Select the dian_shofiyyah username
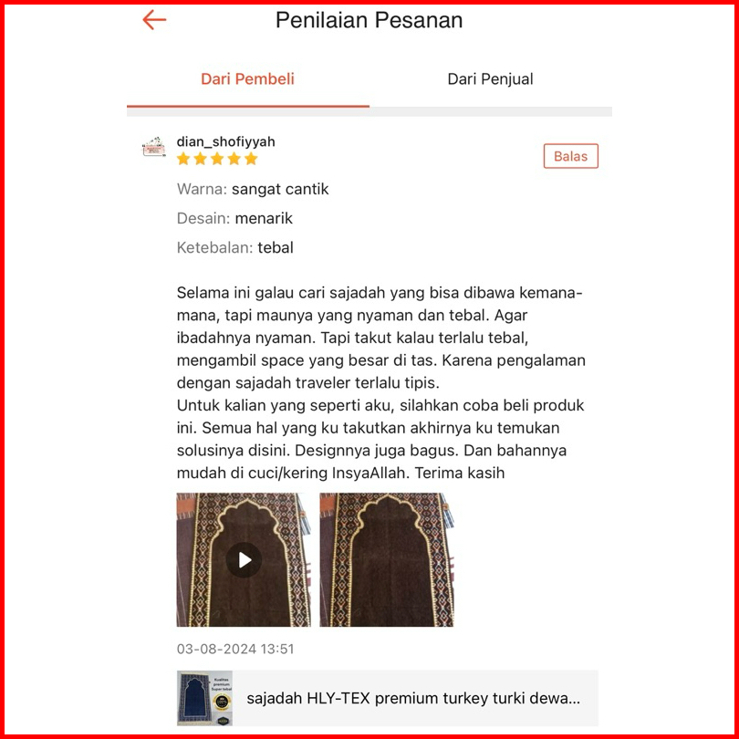The height and width of the screenshot is (739, 739). click(225, 141)
